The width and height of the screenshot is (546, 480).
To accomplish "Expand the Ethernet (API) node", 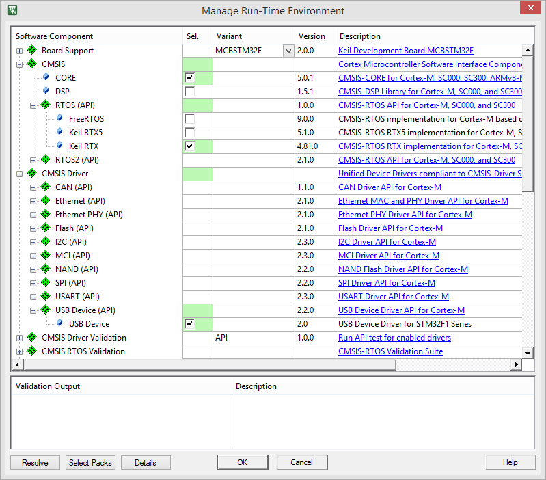I will tap(33, 201).
